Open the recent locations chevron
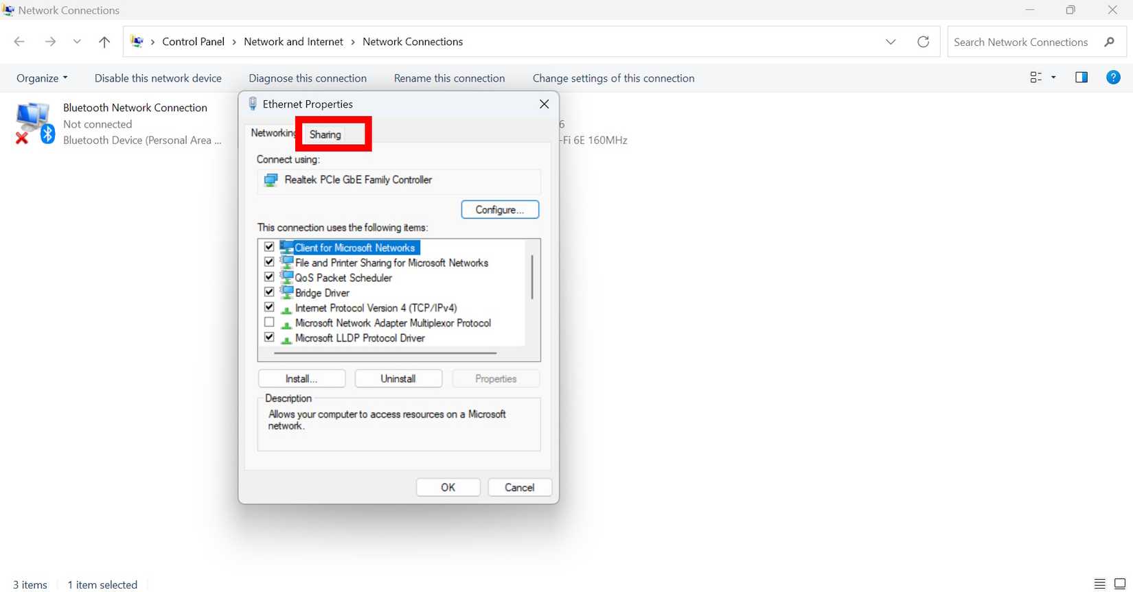 (77, 42)
